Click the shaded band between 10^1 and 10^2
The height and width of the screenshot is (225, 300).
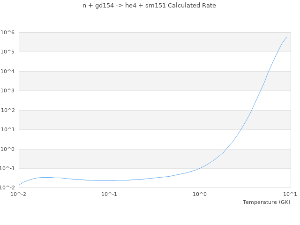pos(155,120)
